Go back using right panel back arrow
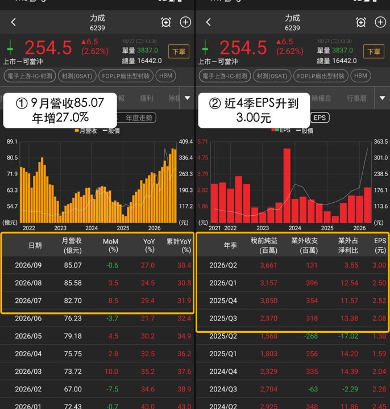This screenshot has height=409, width=390. tap(208, 22)
